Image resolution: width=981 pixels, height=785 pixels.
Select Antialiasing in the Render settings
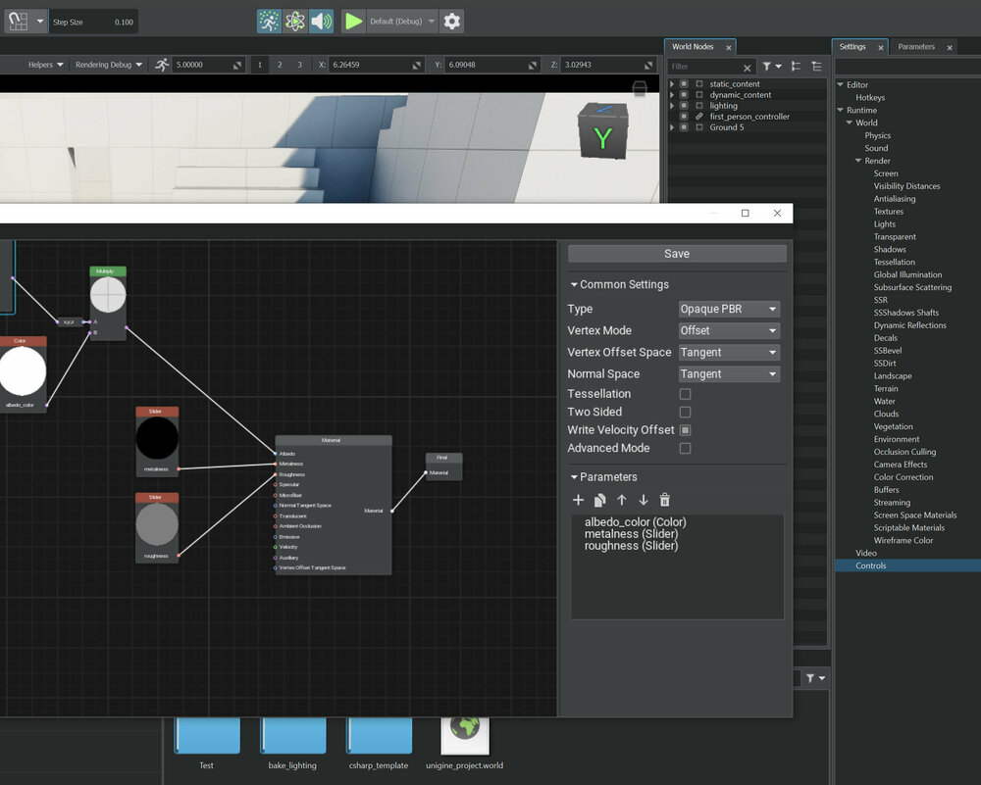(894, 199)
